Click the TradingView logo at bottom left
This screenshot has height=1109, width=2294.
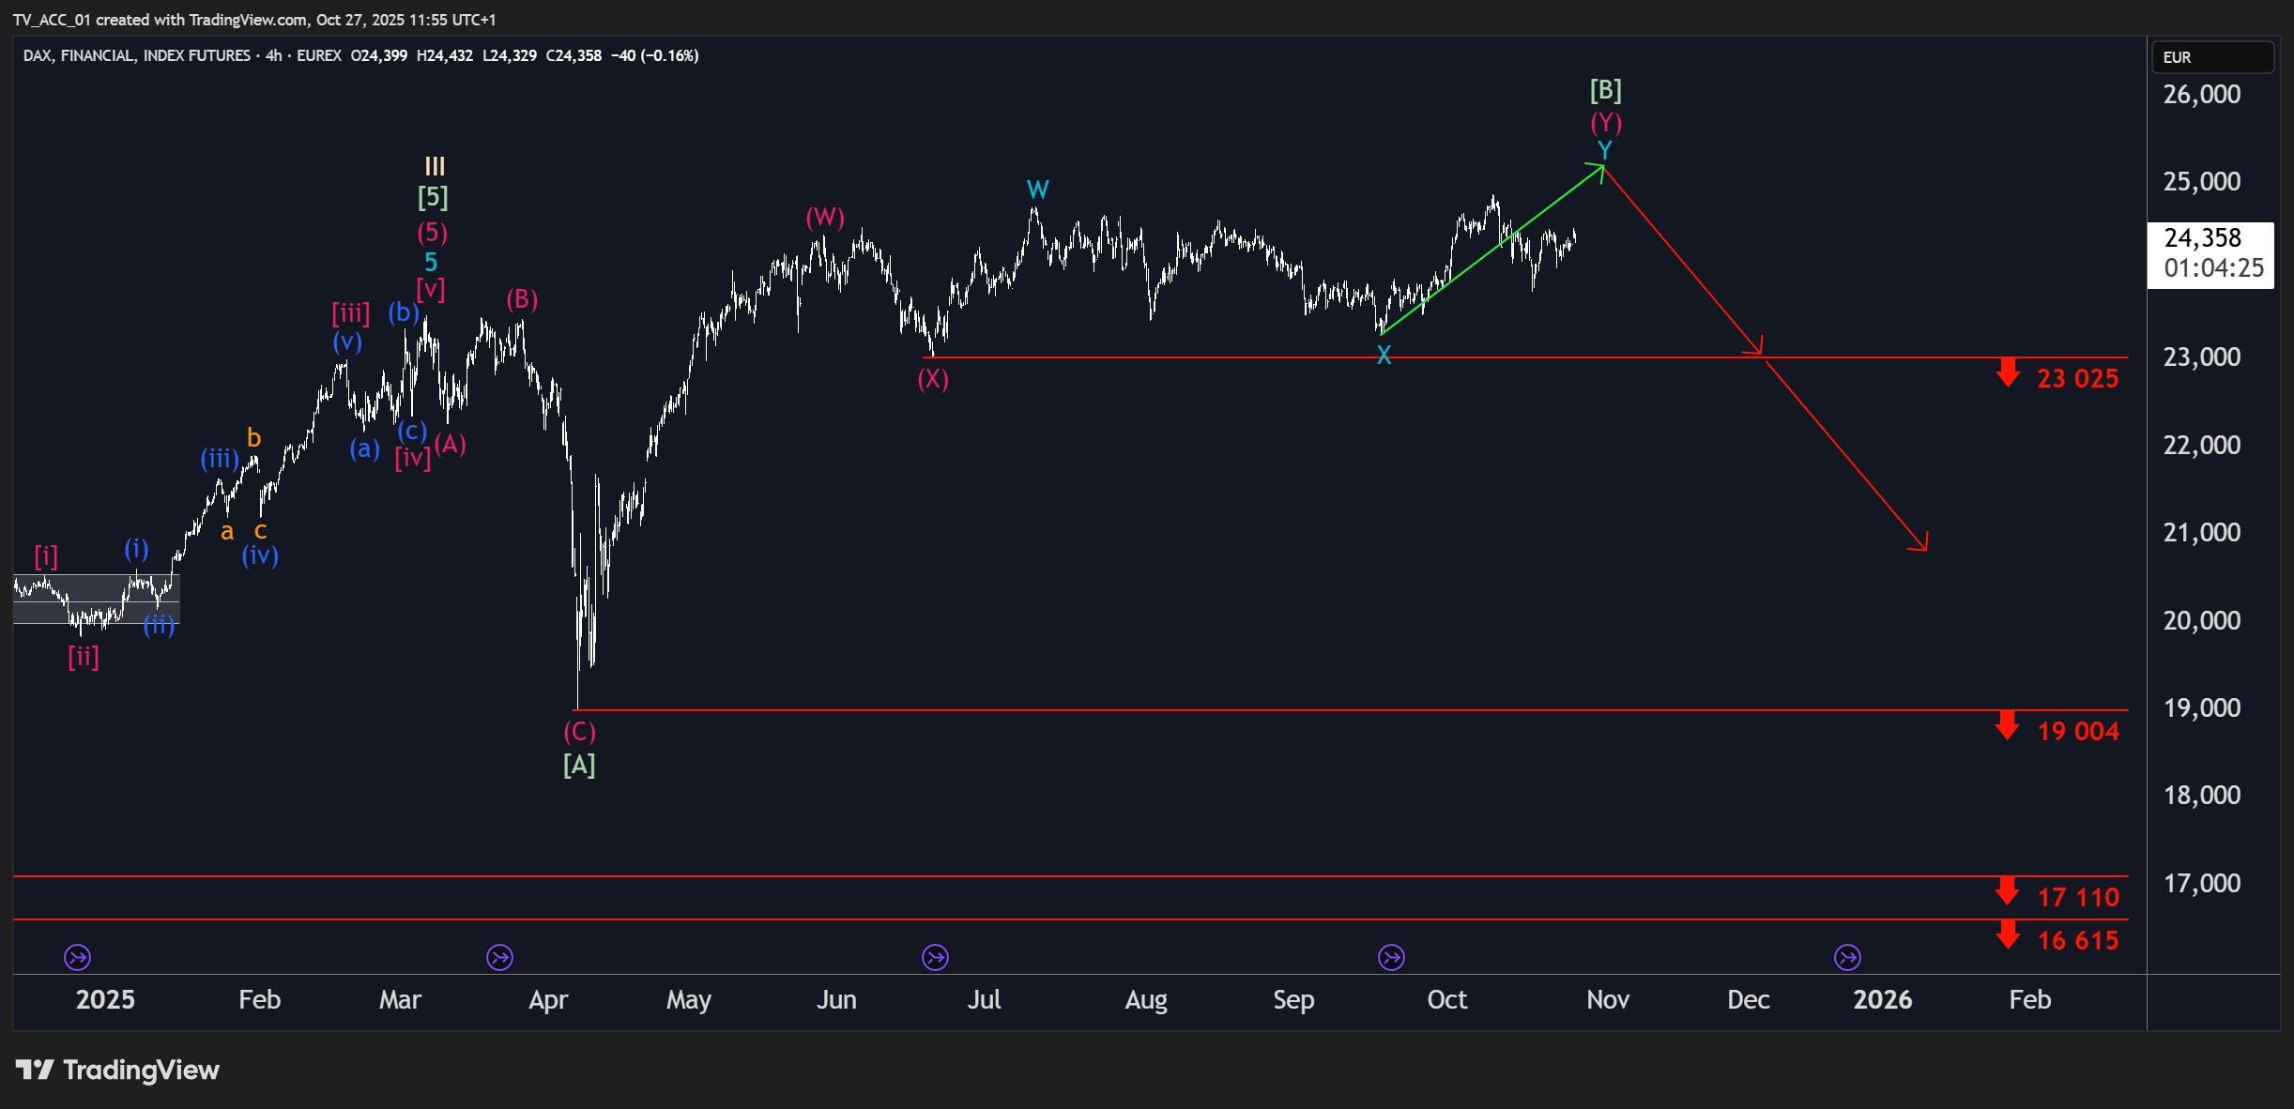117,1070
